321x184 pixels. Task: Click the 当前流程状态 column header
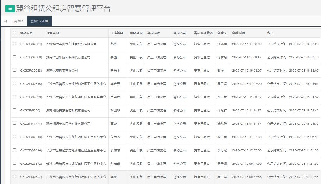pyautogui.click(x=203, y=33)
